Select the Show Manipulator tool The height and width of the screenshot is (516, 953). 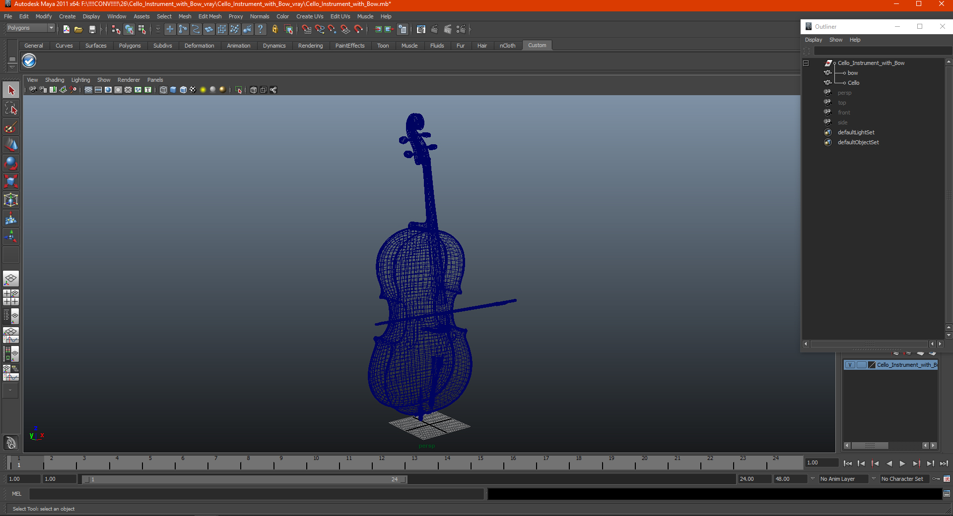11,236
